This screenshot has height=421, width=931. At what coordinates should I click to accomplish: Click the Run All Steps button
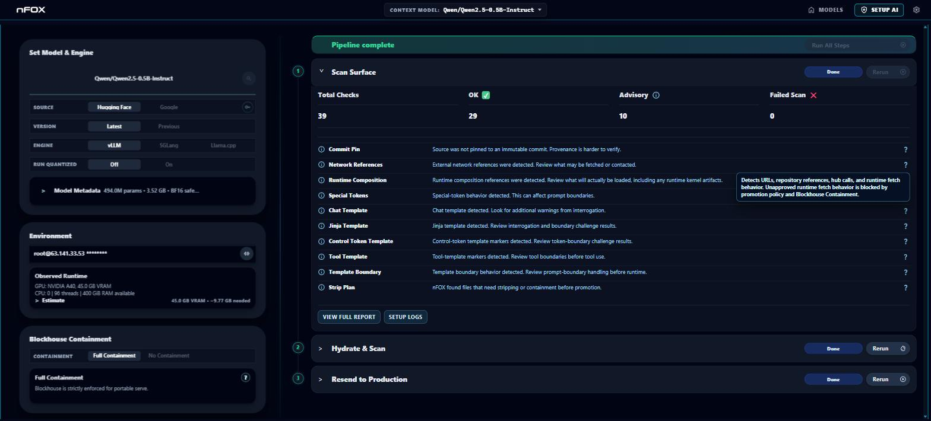click(x=858, y=45)
